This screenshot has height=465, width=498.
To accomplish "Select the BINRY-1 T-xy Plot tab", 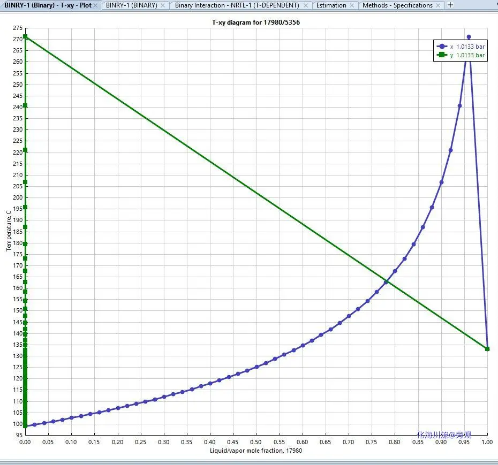I will click(48, 5).
